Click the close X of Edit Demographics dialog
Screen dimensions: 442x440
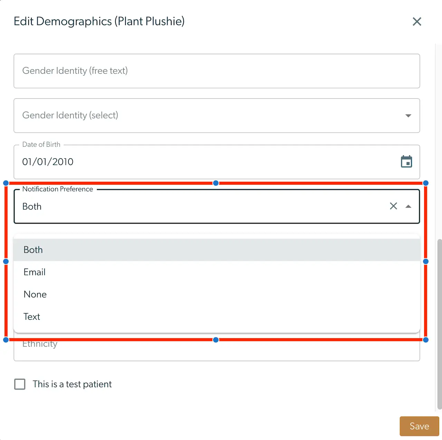point(417,21)
